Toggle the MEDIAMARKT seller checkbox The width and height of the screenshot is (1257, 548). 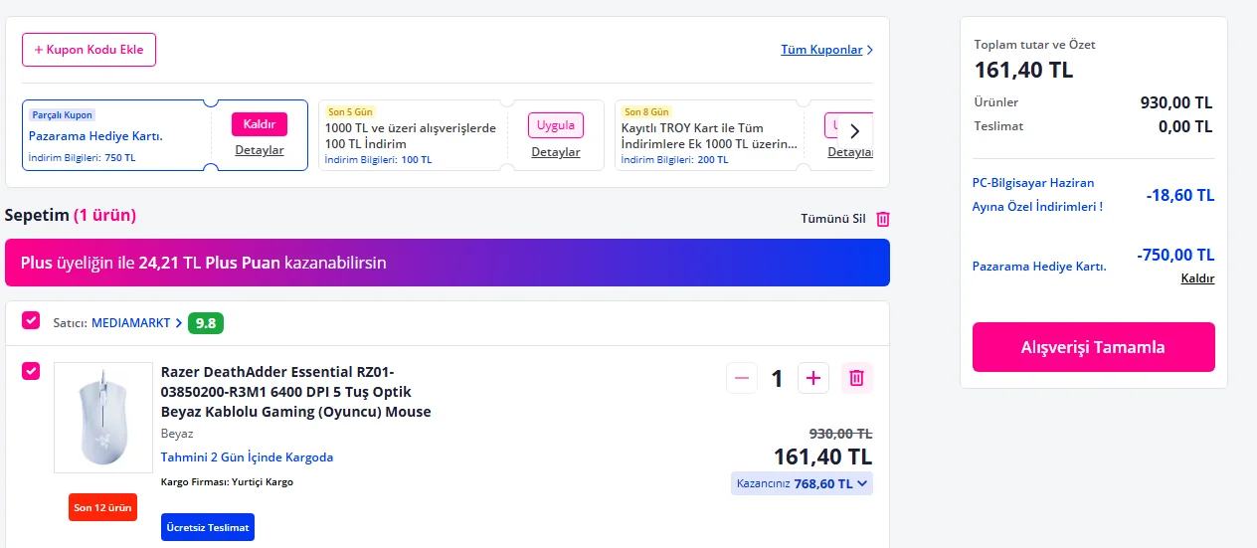pyautogui.click(x=31, y=320)
